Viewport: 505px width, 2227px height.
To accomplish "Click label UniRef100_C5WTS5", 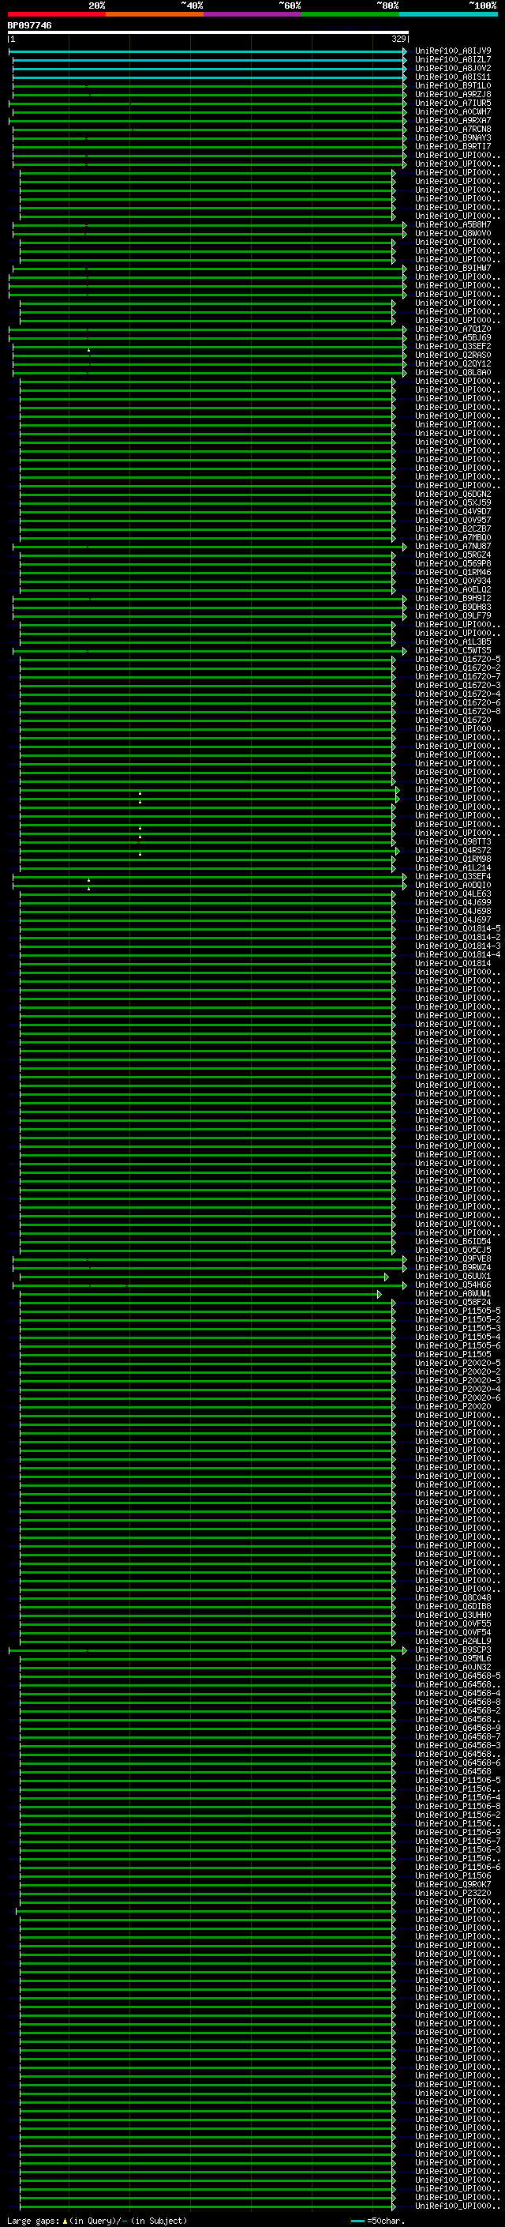I will point(453,650).
